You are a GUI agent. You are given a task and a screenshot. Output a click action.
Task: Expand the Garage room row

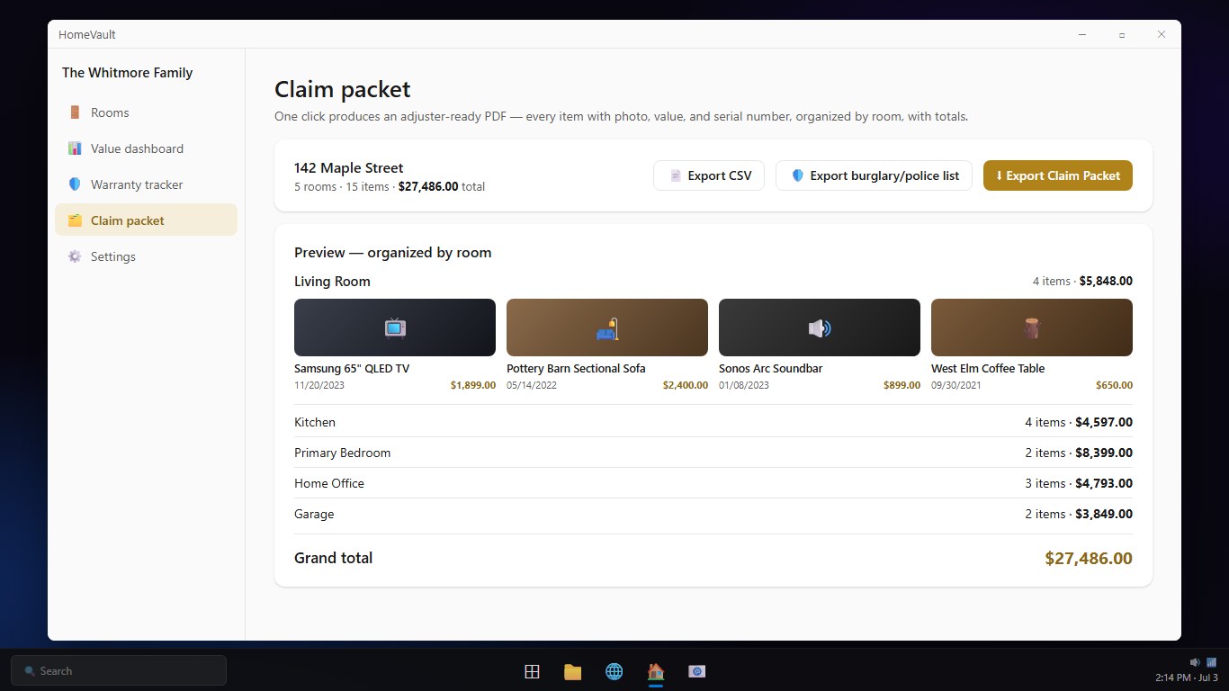[713, 514]
